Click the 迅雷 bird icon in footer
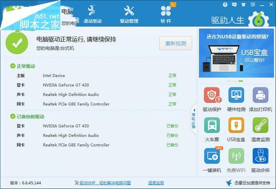 [229, 183]
